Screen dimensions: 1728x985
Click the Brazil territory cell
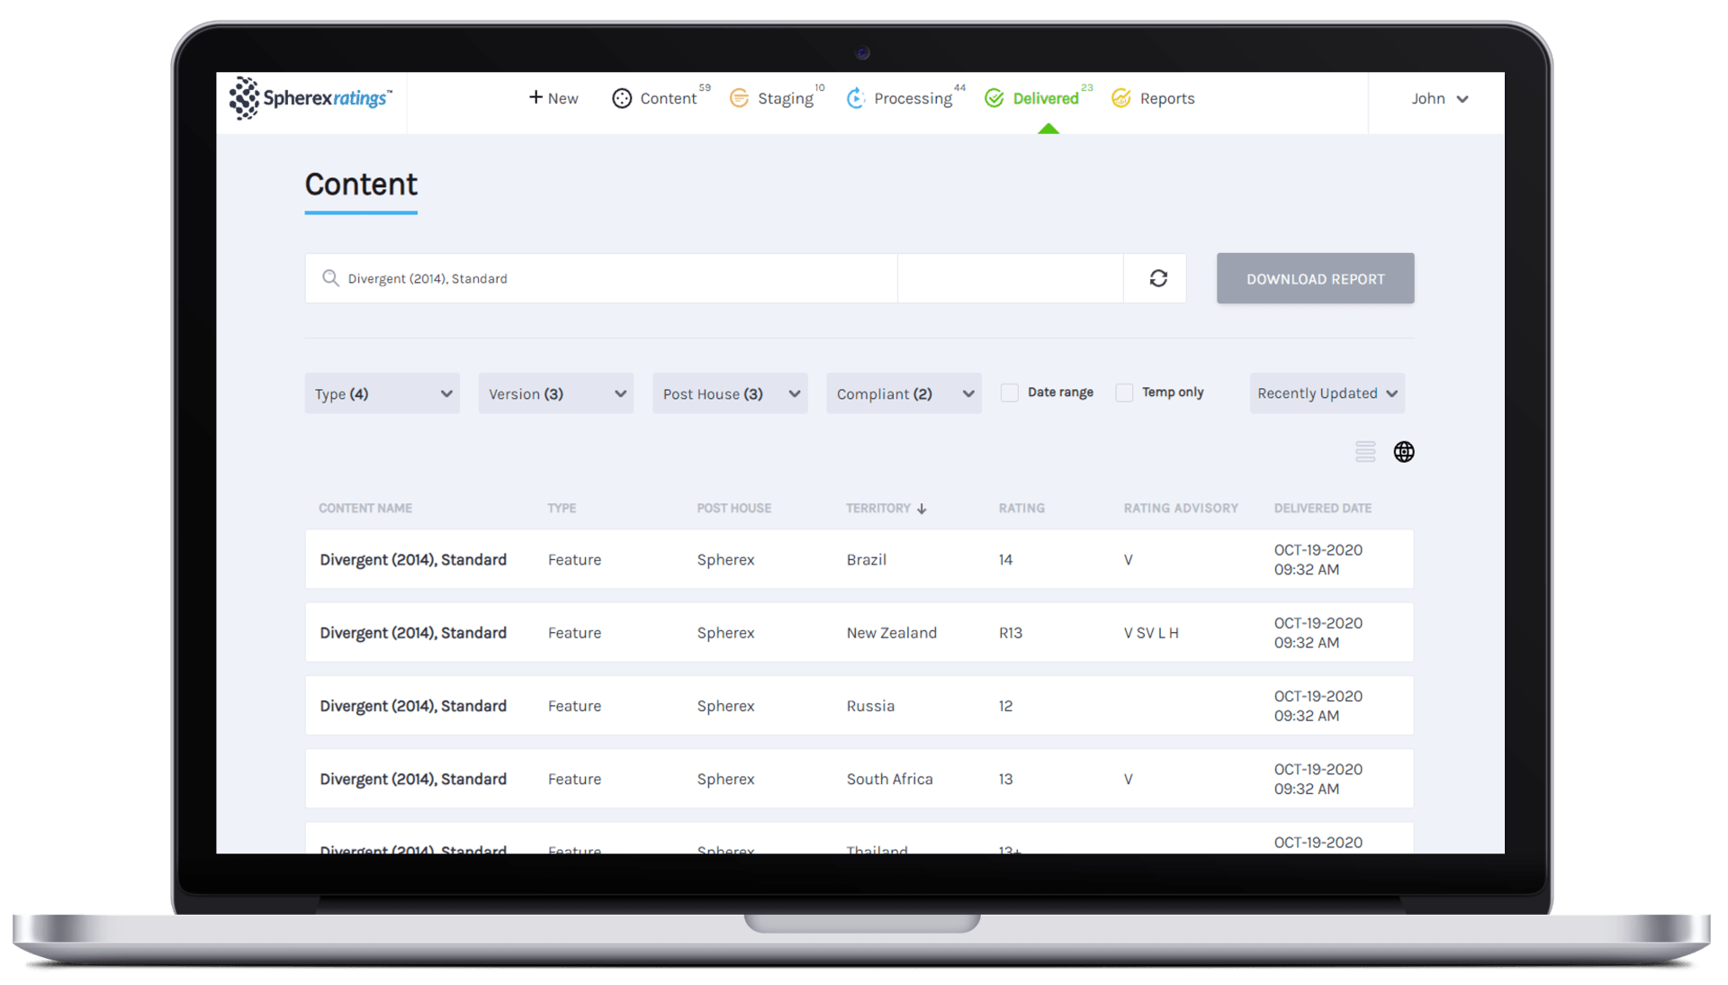tap(867, 560)
